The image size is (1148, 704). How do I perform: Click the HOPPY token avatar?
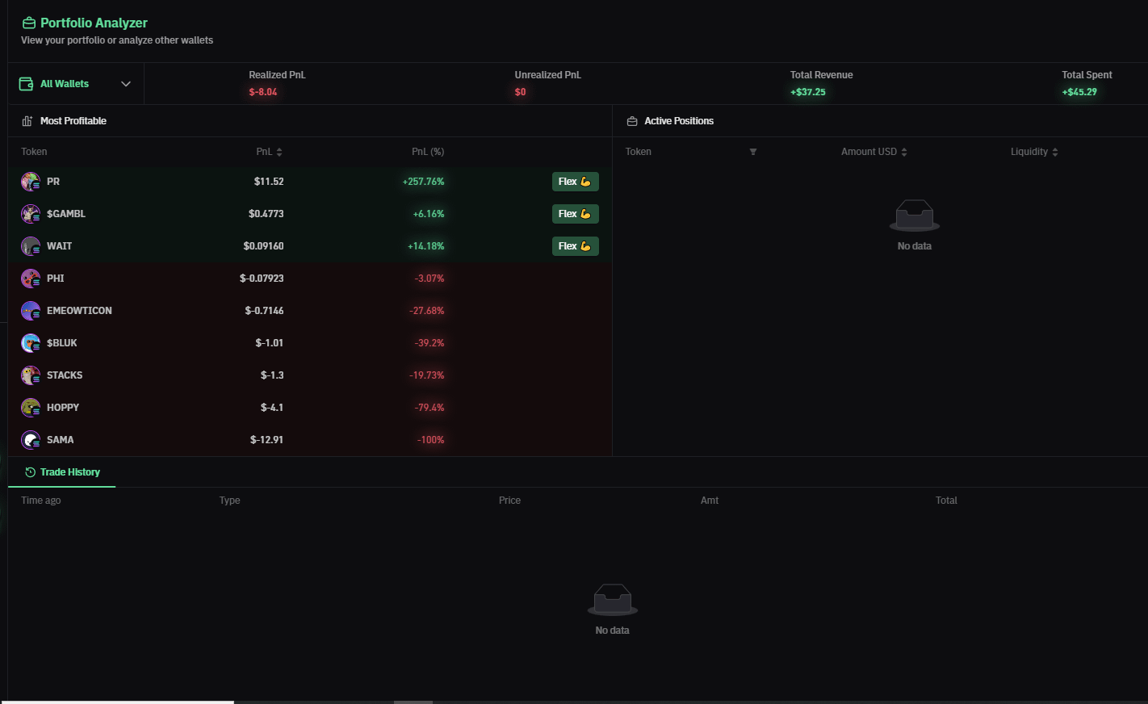pyautogui.click(x=30, y=407)
